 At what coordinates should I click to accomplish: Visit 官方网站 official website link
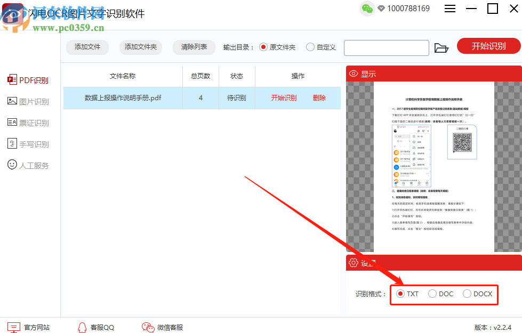(x=30, y=328)
